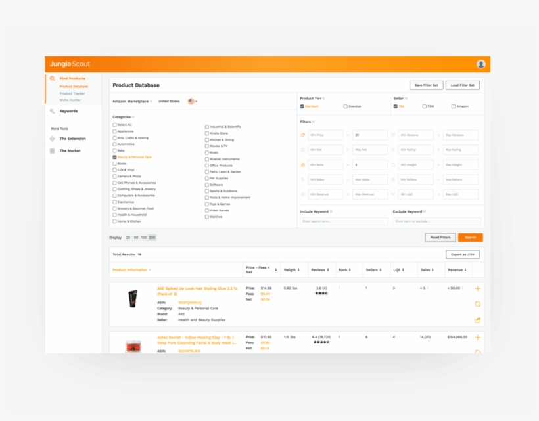Click the Save Filter Set button

click(x=426, y=85)
